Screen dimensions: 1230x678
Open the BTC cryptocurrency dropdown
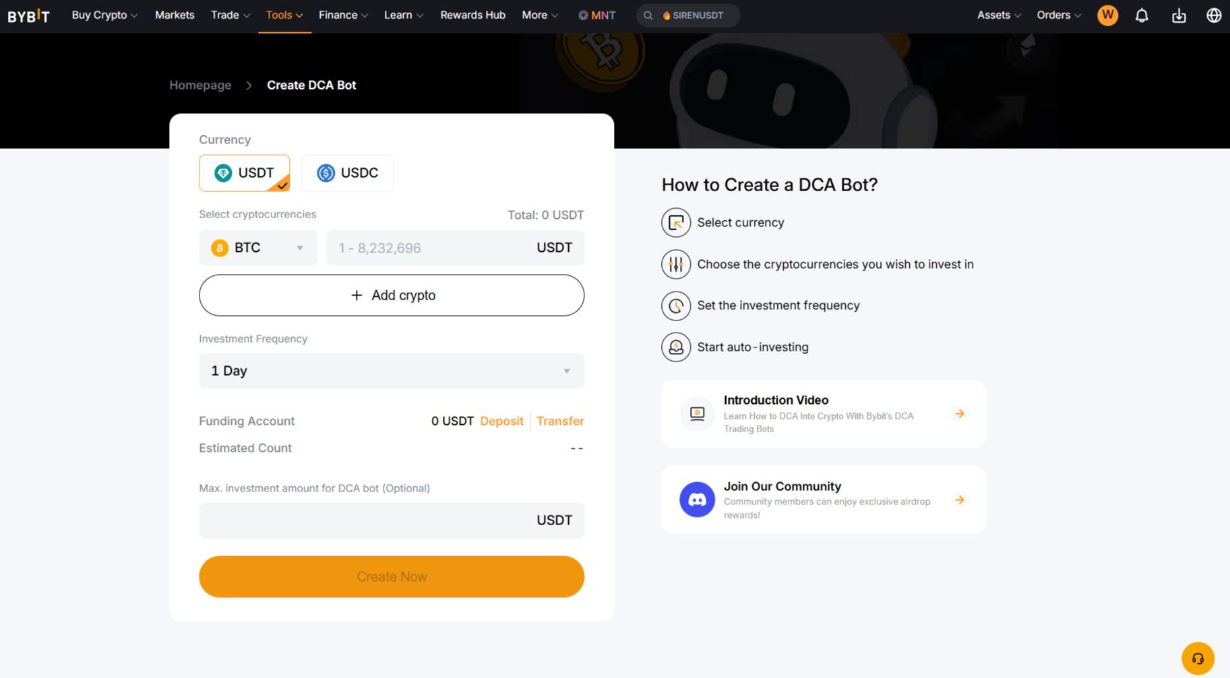click(x=300, y=248)
